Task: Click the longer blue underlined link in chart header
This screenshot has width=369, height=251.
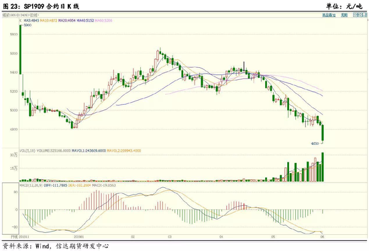Action: point(329,15)
